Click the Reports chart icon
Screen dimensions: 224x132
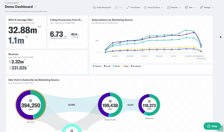point(169,7)
